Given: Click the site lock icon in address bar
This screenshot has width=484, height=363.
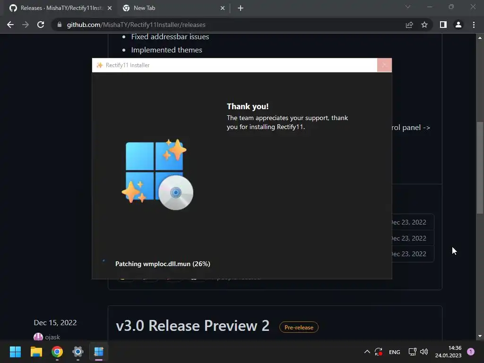Looking at the screenshot, I should pyautogui.click(x=60, y=25).
